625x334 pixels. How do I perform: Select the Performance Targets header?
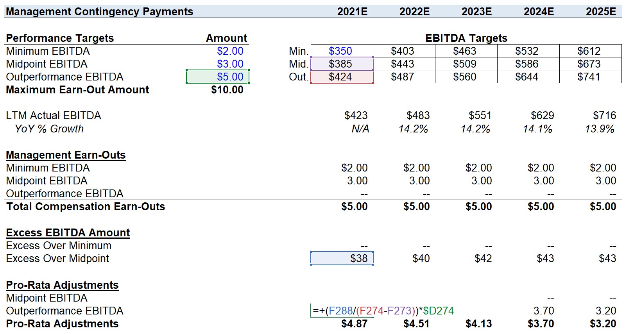[x=60, y=38]
